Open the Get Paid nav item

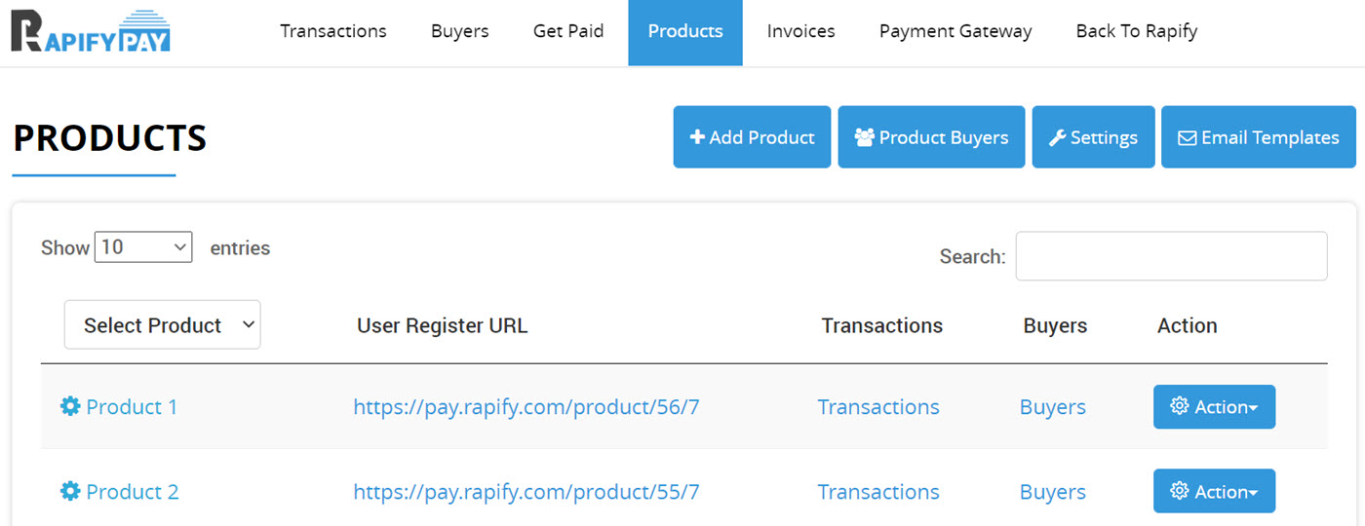pos(568,31)
